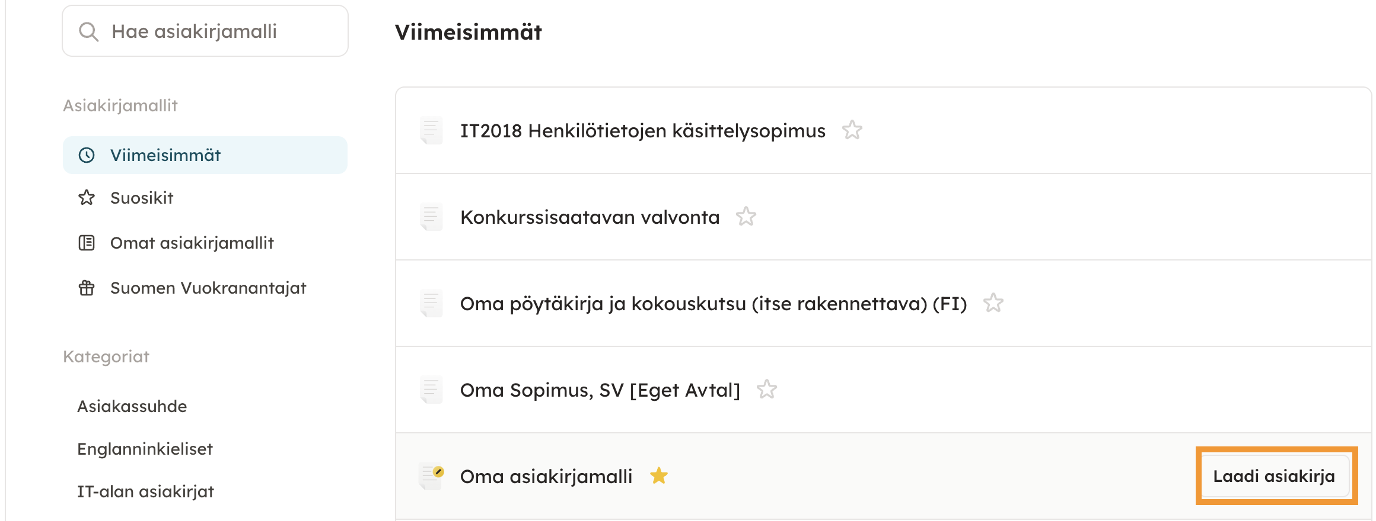This screenshot has width=1376, height=521.
Task: Click the gift icon beside Suomen Vuokranantajat
Action: click(x=87, y=288)
